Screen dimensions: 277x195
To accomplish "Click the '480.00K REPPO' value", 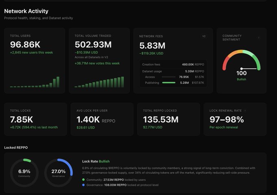I will point(193,65).
